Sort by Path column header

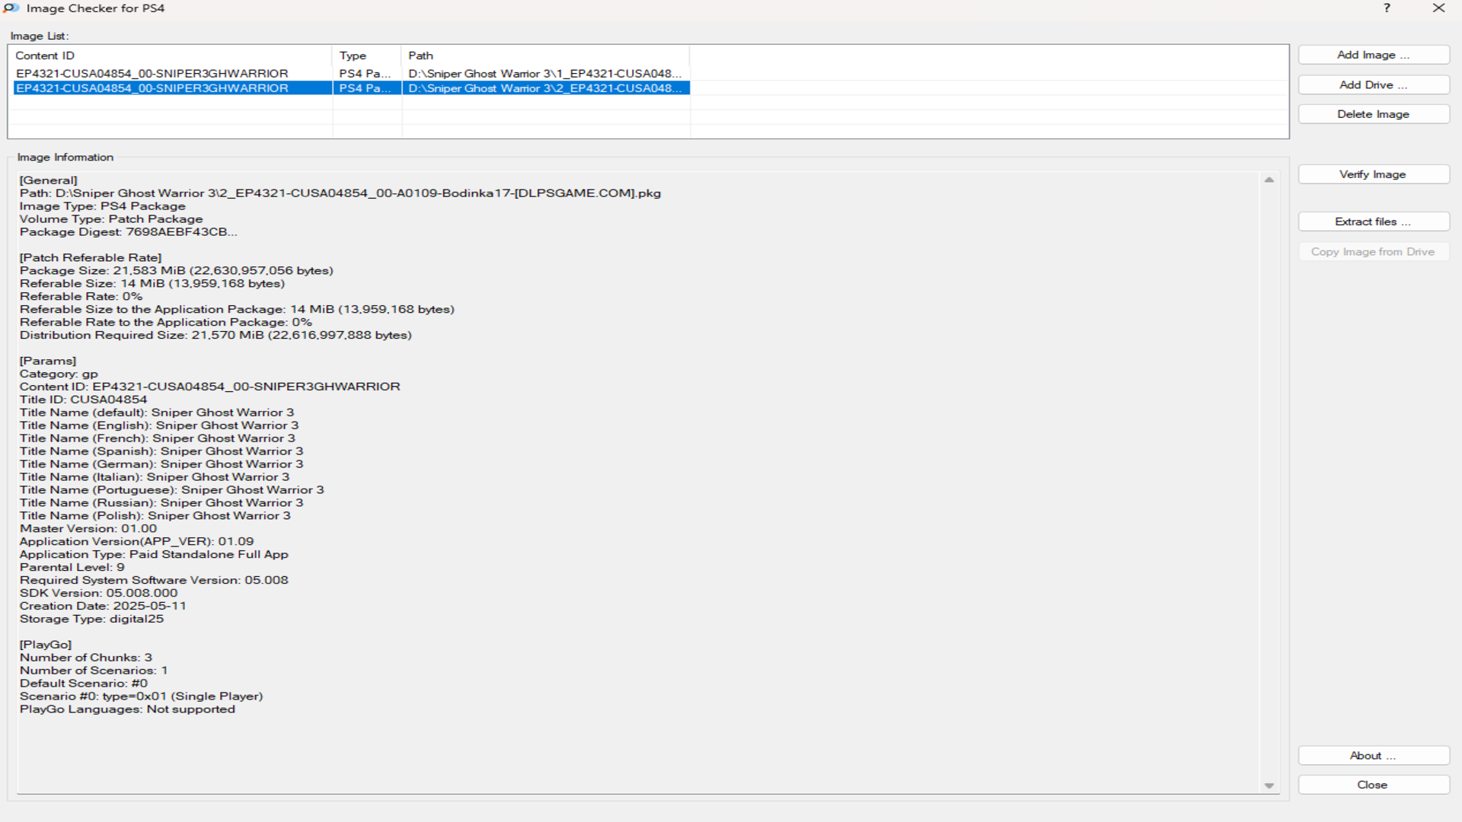[x=544, y=56]
